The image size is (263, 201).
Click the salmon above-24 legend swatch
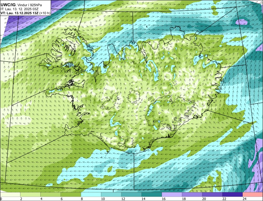pos(253,194)
